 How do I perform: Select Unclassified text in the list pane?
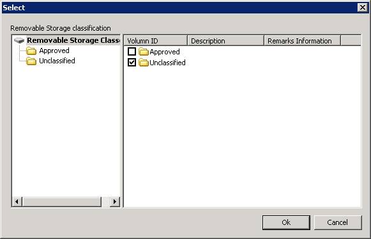pos(167,63)
